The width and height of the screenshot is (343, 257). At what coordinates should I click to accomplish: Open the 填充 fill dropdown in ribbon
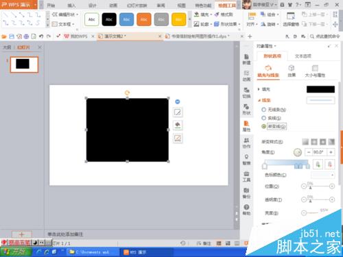(203, 14)
